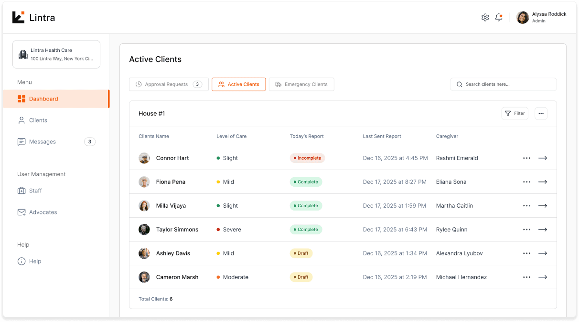579x322 pixels.
Task: Click the Lintra logo icon
Action: pos(18,17)
